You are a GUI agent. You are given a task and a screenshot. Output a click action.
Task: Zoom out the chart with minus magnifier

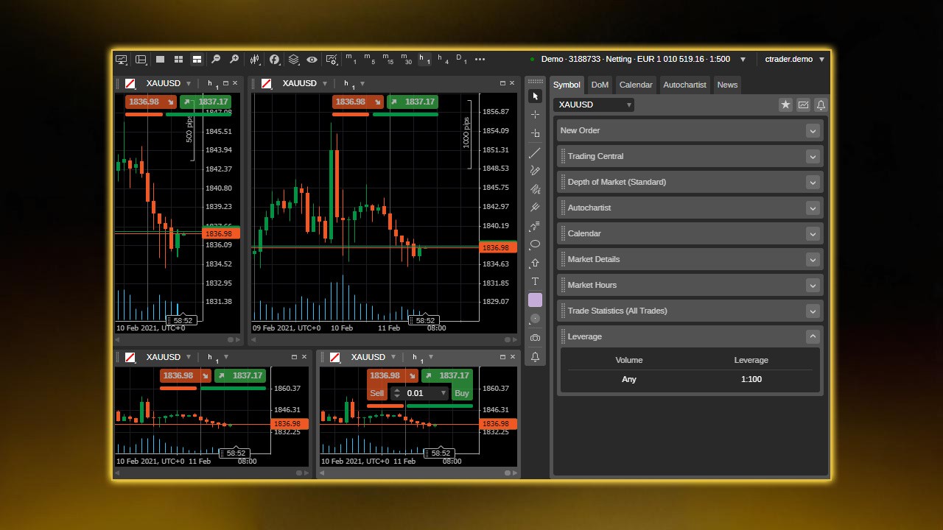(x=216, y=60)
